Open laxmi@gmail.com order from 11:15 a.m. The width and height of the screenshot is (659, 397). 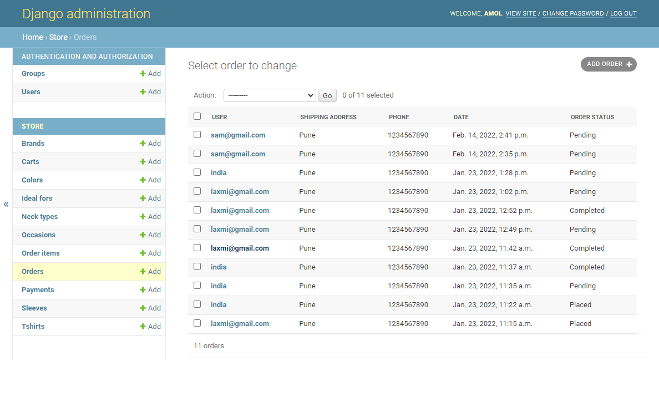click(240, 324)
